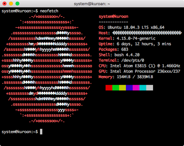Click the red 'system@kuroan' header in neofetch output
Viewport: 184px width, 146px height.
[113, 17]
